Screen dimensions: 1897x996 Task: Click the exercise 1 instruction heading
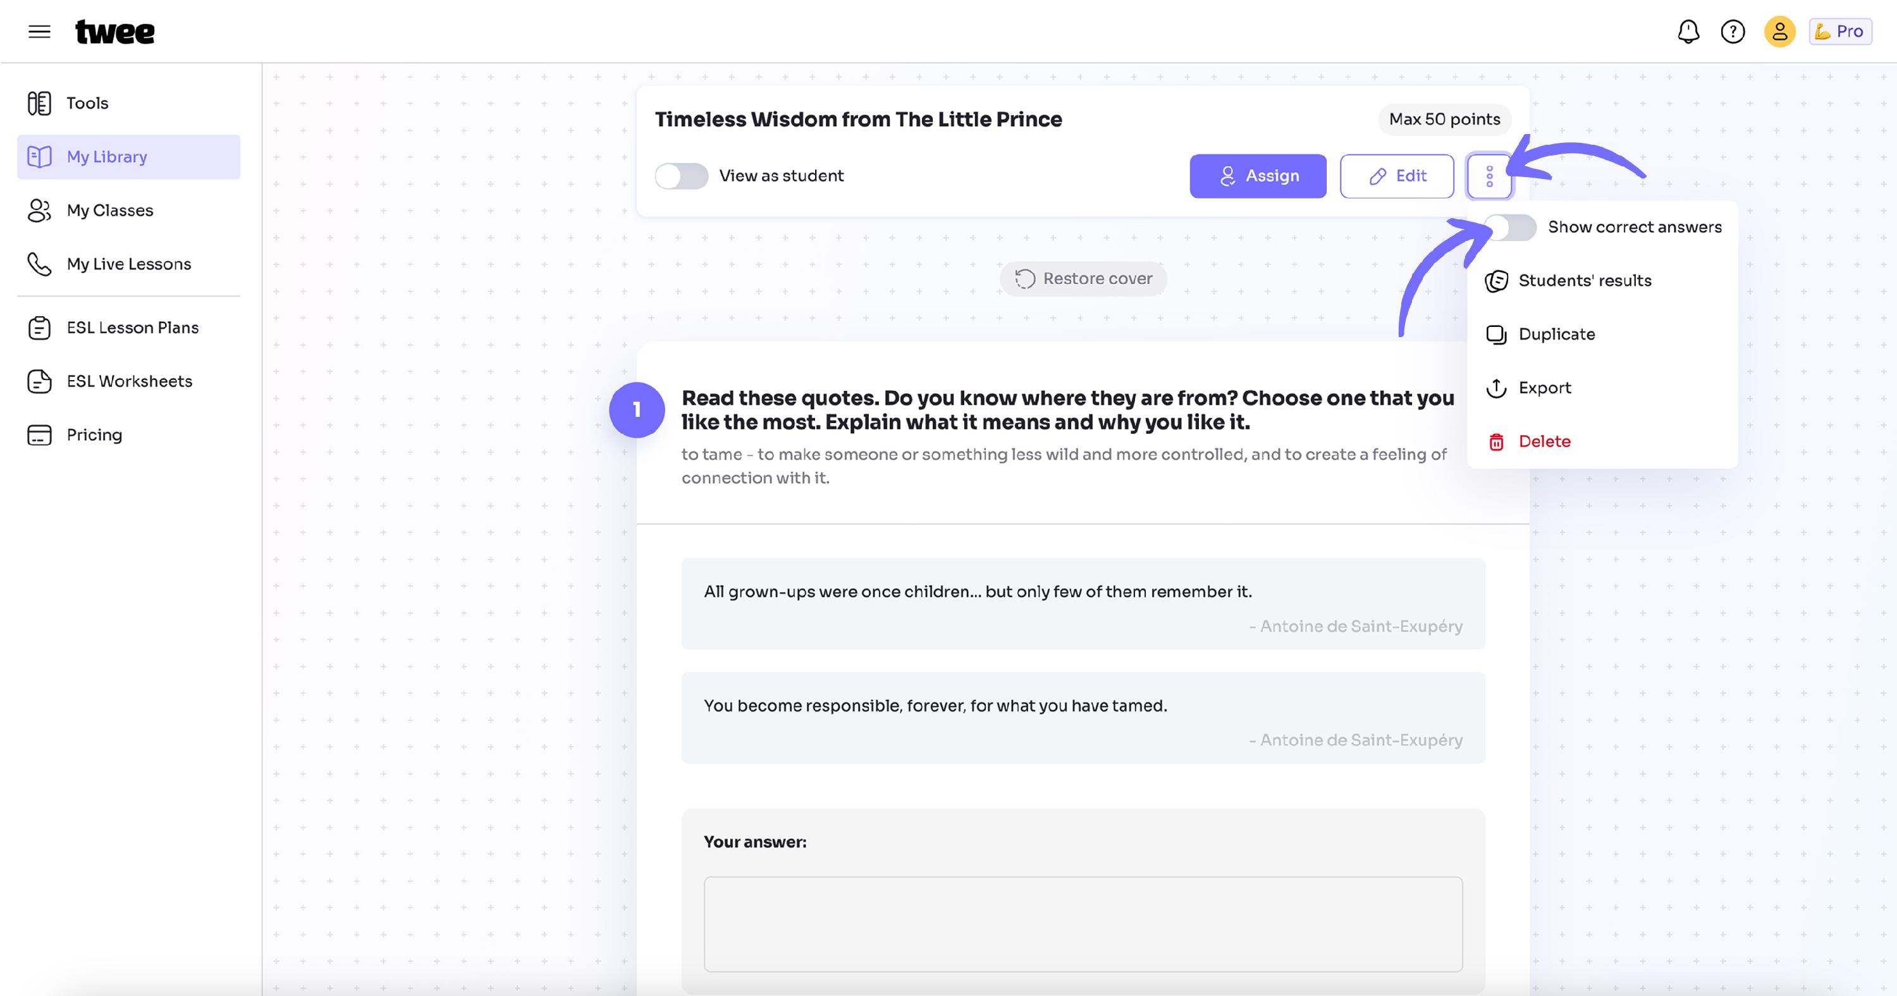click(x=1068, y=410)
